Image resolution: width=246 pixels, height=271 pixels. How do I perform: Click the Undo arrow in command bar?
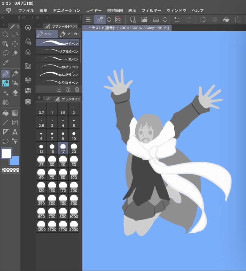(x=177, y=20)
